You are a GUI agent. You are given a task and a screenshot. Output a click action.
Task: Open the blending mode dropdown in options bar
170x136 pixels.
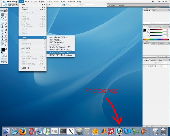tap(56, 5)
